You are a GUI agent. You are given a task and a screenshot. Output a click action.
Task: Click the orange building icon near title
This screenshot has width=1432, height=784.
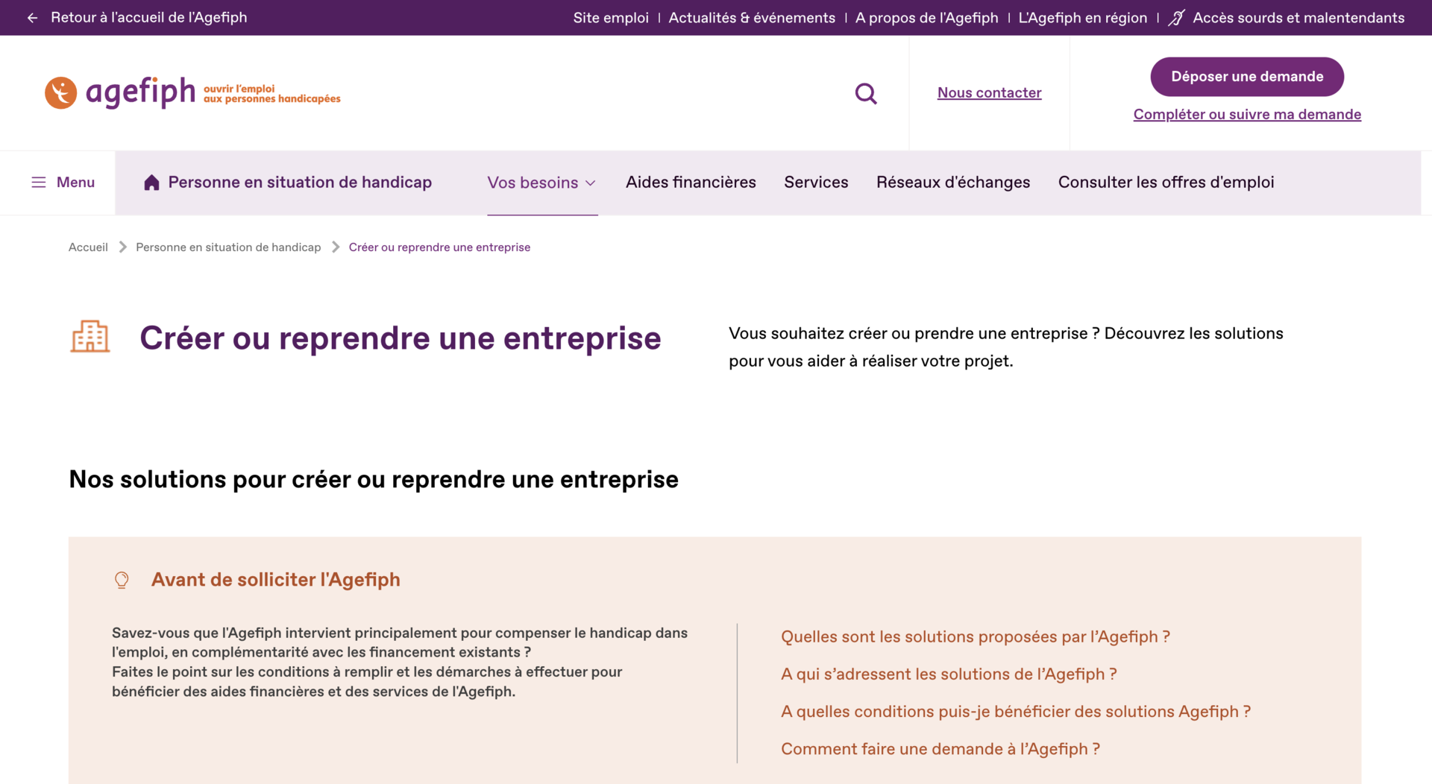[x=90, y=337]
